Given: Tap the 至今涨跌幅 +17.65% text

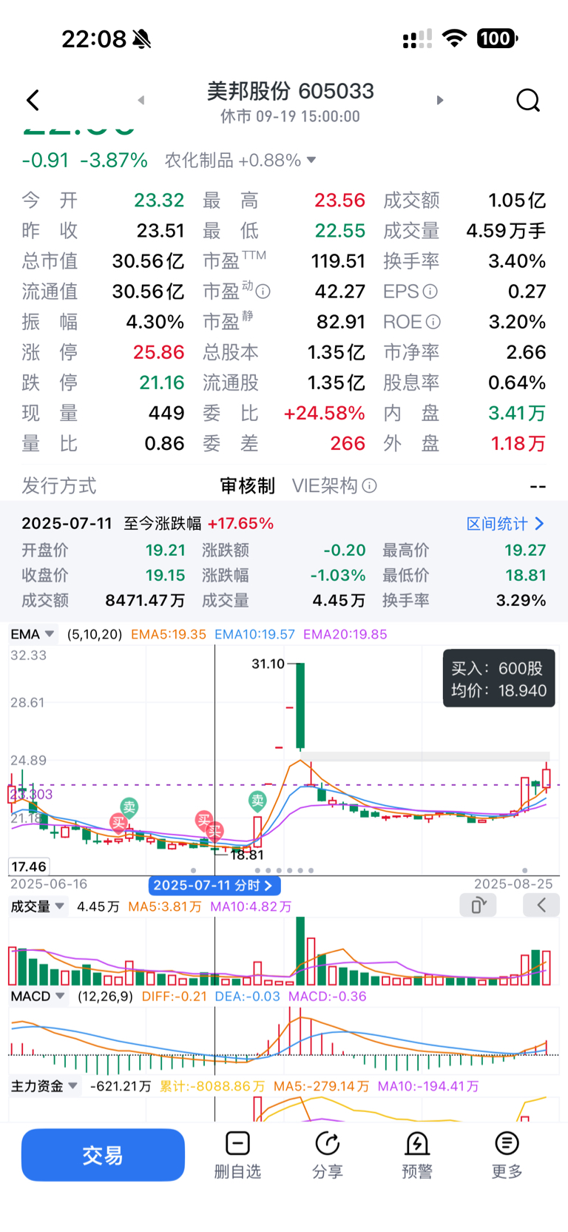Looking at the screenshot, I should click(198, 524).
